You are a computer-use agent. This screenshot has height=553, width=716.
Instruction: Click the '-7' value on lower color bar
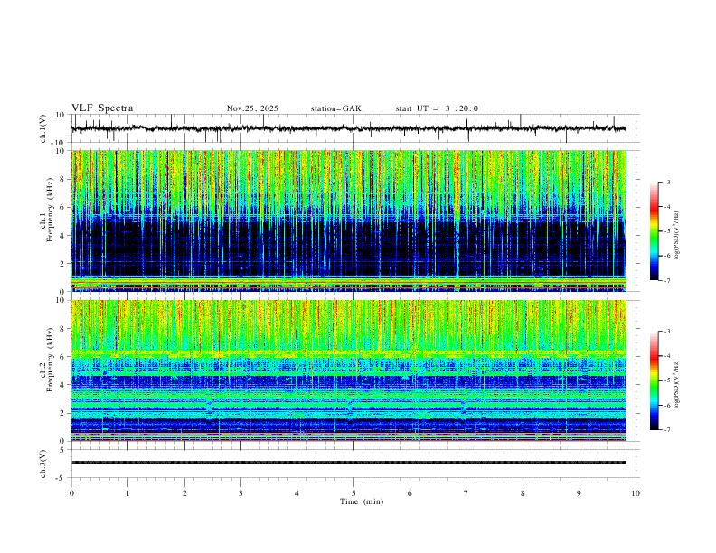667,430
